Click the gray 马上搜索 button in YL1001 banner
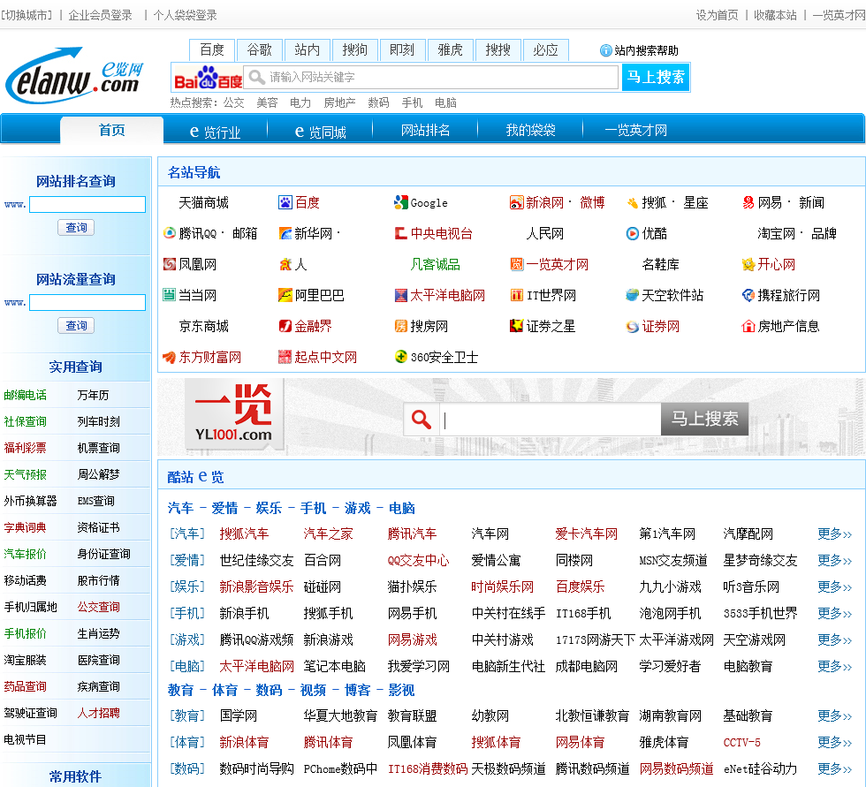Screen dimensions: 866x787 704,419
